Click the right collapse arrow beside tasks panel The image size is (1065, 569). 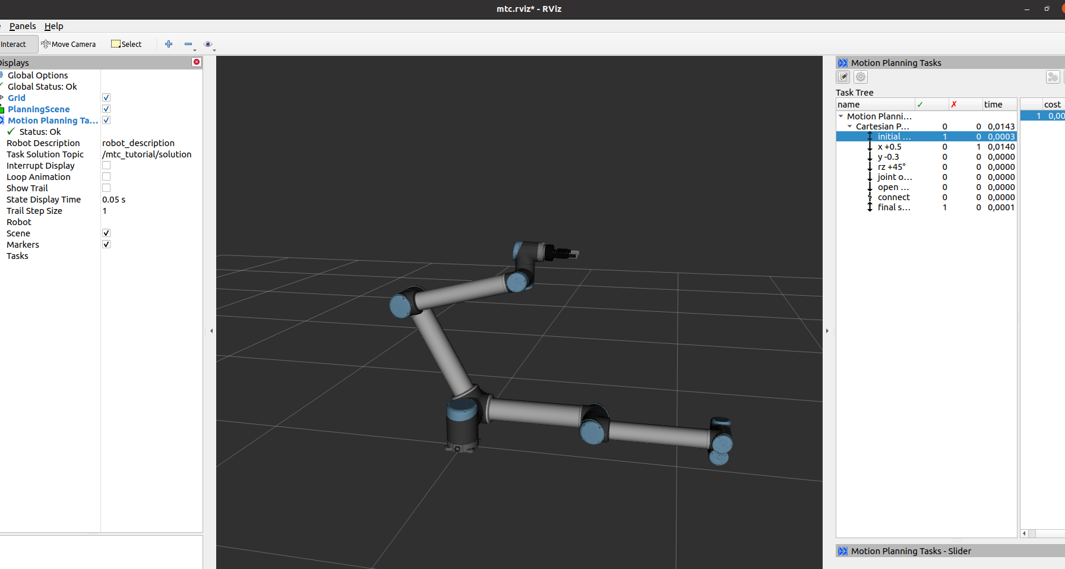[x=827, y=331]
